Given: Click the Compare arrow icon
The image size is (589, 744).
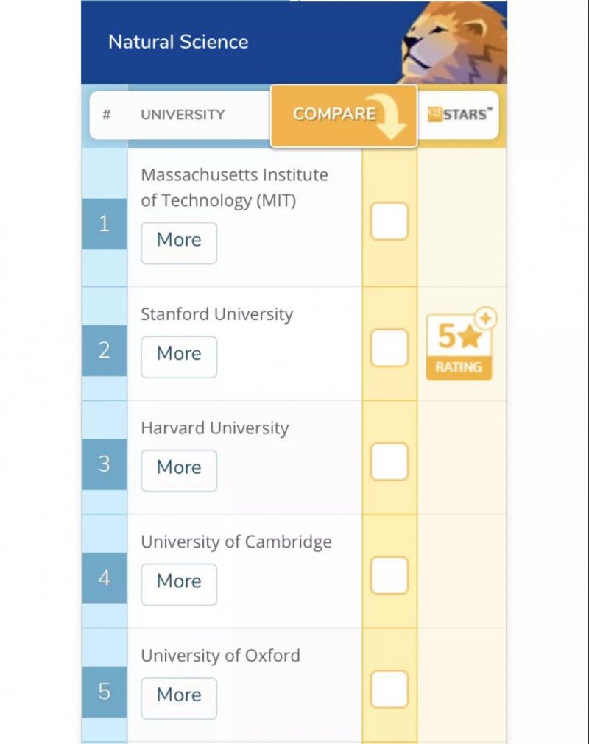Looking at the screenshot, I should pyautogui.click(x=387, y=116).
